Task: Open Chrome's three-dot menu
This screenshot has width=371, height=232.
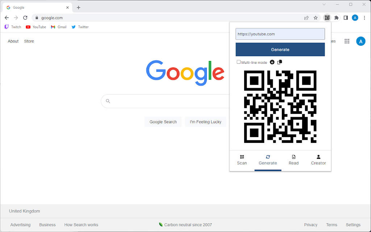Action: (x=364, y=18)
